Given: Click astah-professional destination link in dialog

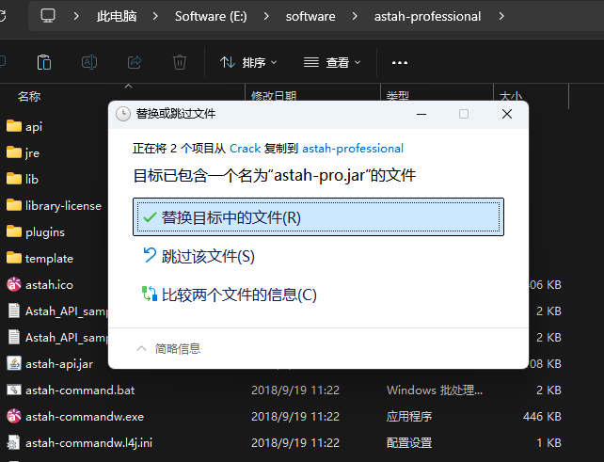Looking at the screenshot, I should (353, 149).
